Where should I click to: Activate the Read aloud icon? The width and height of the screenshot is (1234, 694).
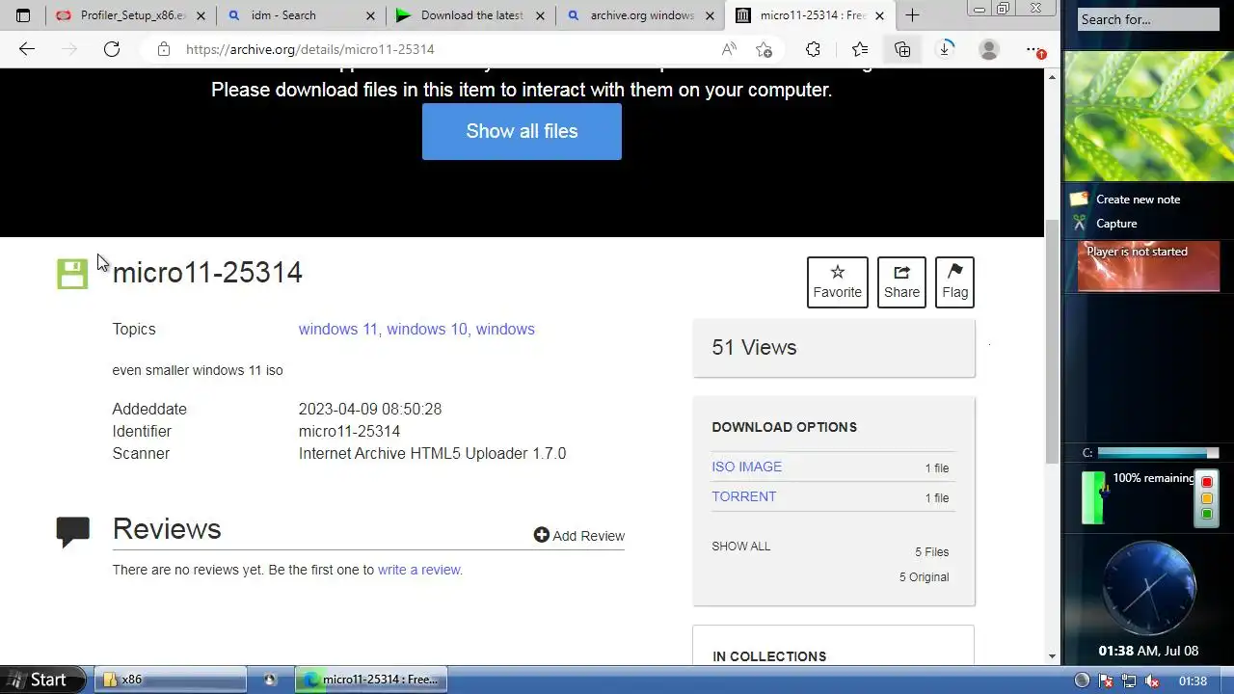(x=729, y=49)
